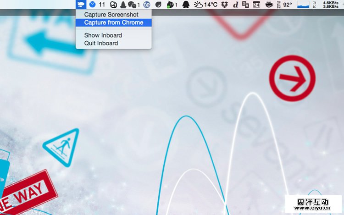The width and height of the screenshot is (344, 215).
Task: Open the blue clock icon showing 11
Action: tap(97, 5)
